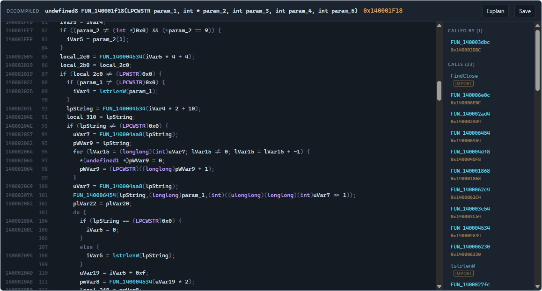542x291 pixels.
Task: Open the FindClose import call
Action: (464, 76)
